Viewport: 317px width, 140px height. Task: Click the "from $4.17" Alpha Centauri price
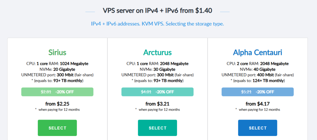click(258, 104)
